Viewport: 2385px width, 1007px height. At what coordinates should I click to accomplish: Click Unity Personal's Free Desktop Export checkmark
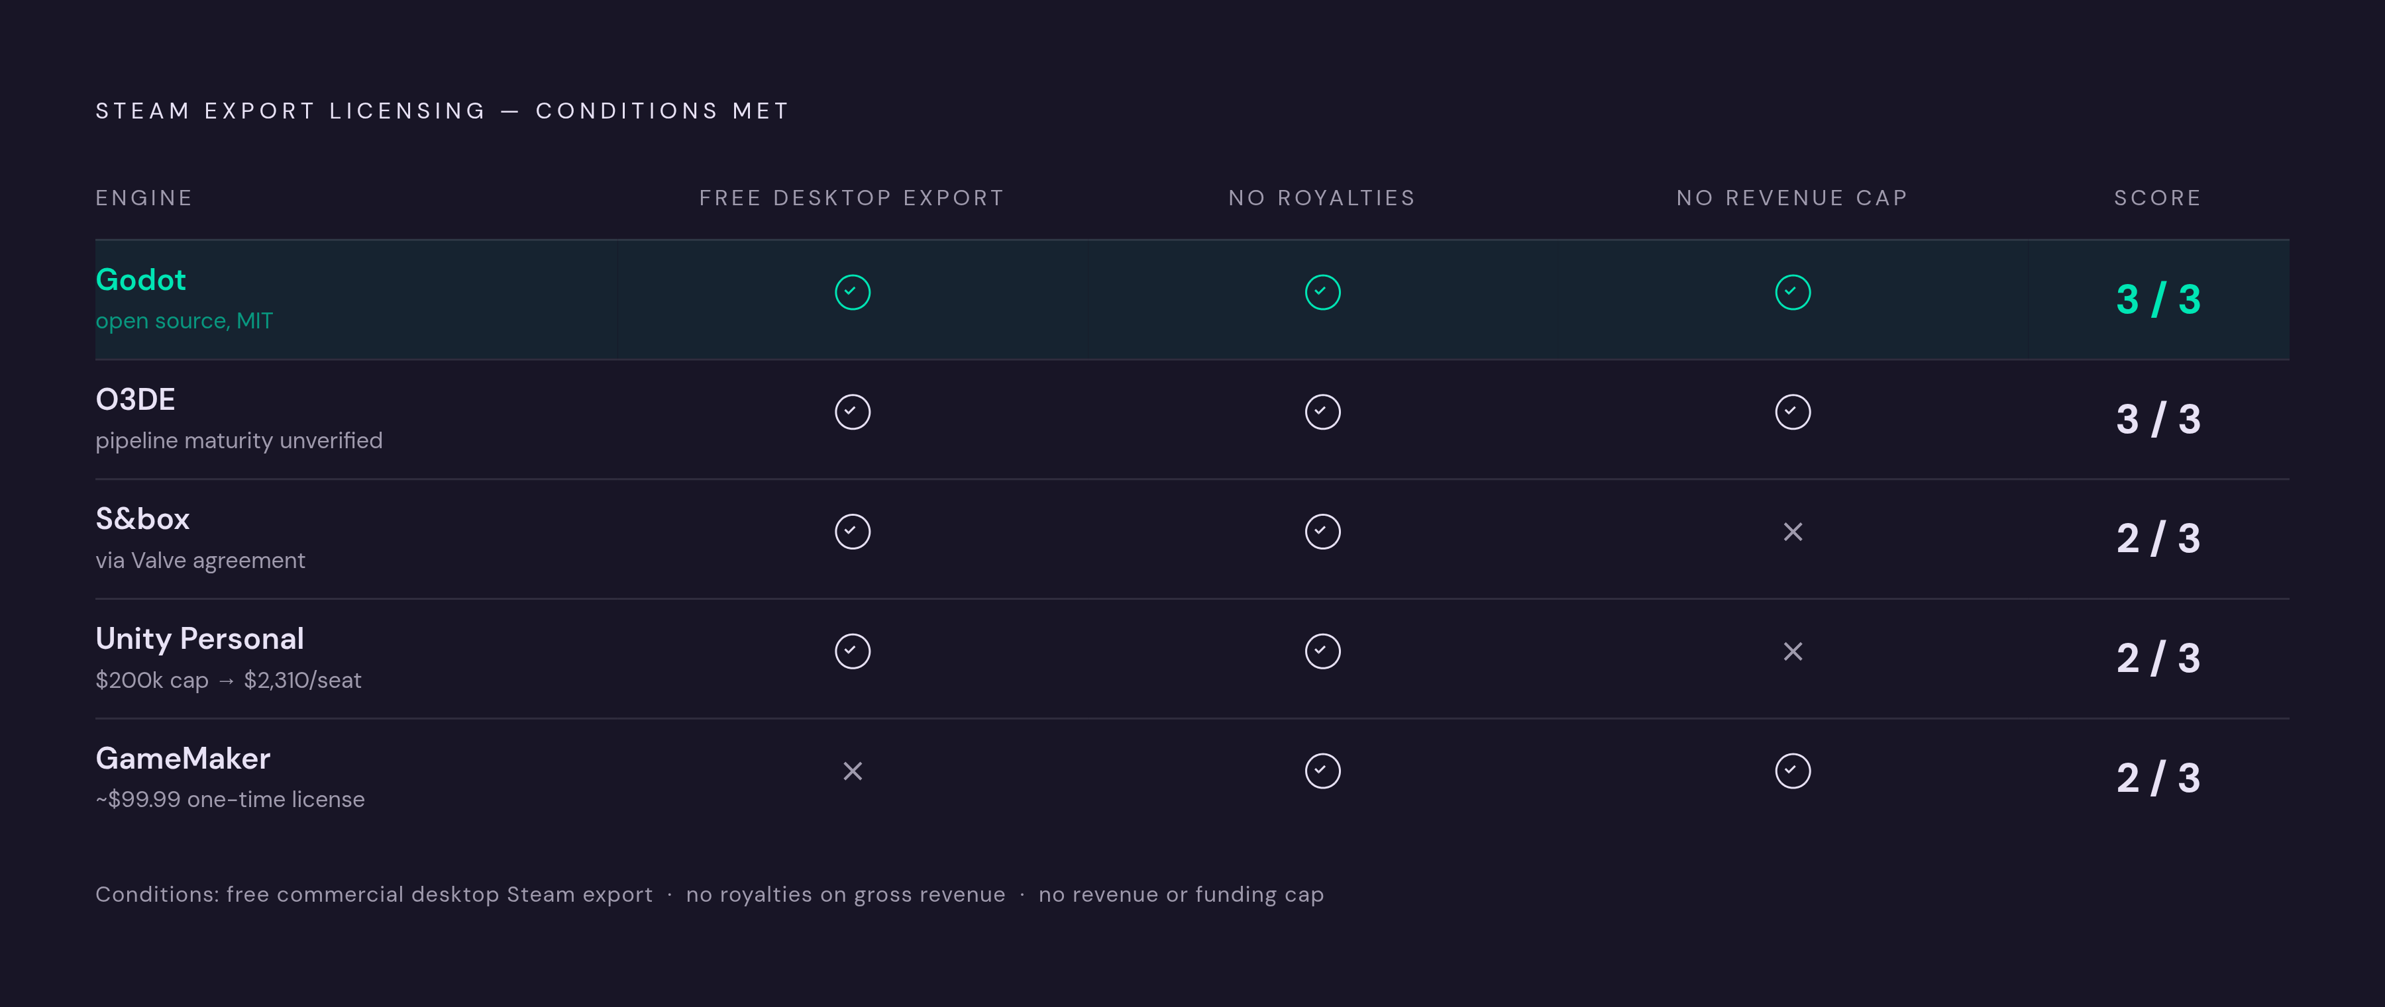[x=852, y=651]
